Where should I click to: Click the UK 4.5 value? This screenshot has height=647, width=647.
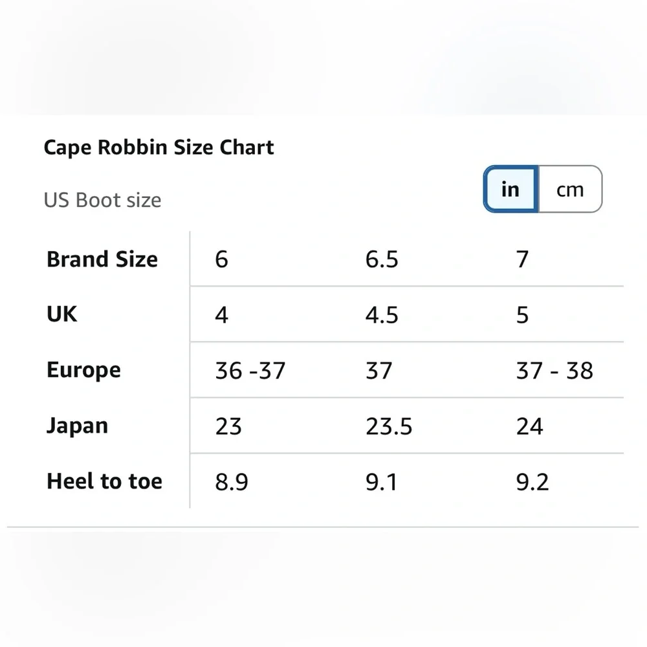[382, 315]
